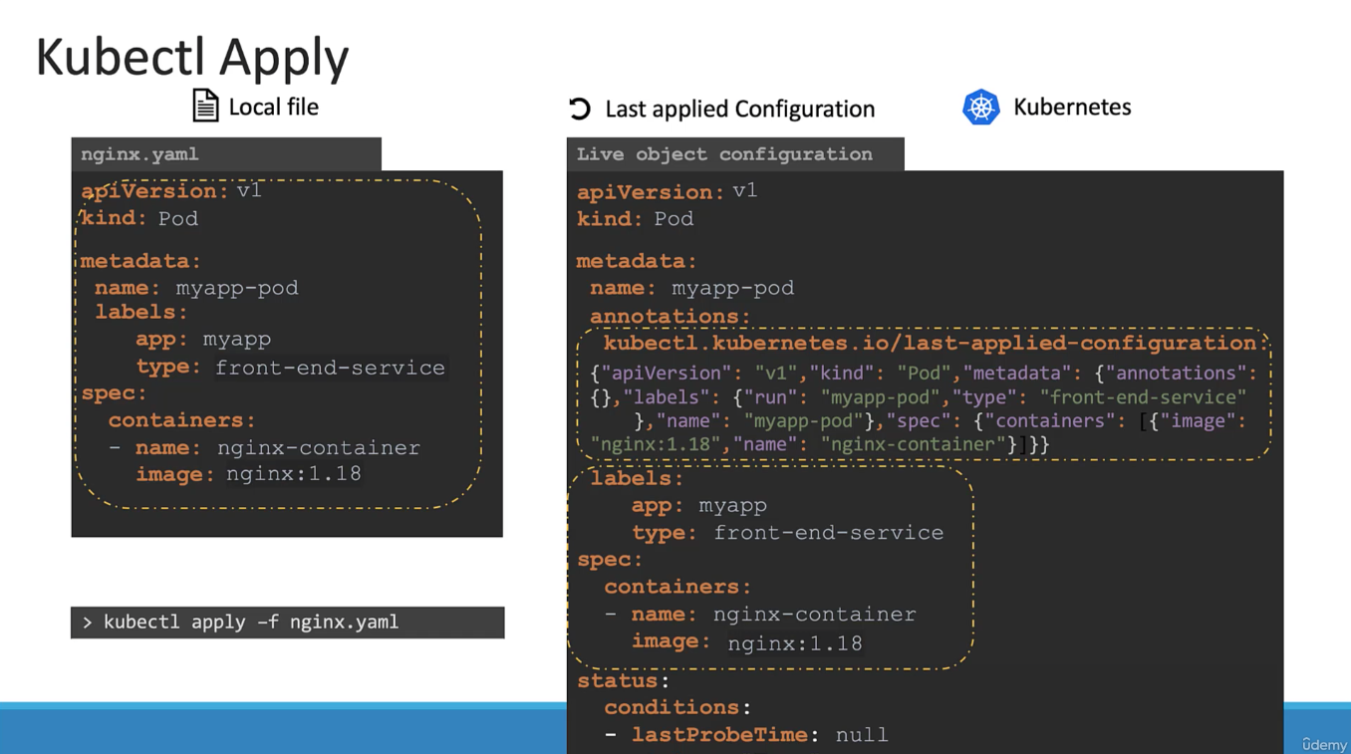Click apiVersion: v1 in Live object configuration
This screenshot has height=754, width=1351.
pyautogui.click(x=667, y=191)
